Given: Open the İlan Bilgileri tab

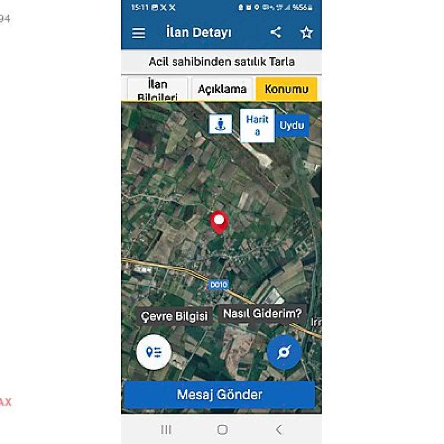Looking at the screenshot, I should point(158,90).
